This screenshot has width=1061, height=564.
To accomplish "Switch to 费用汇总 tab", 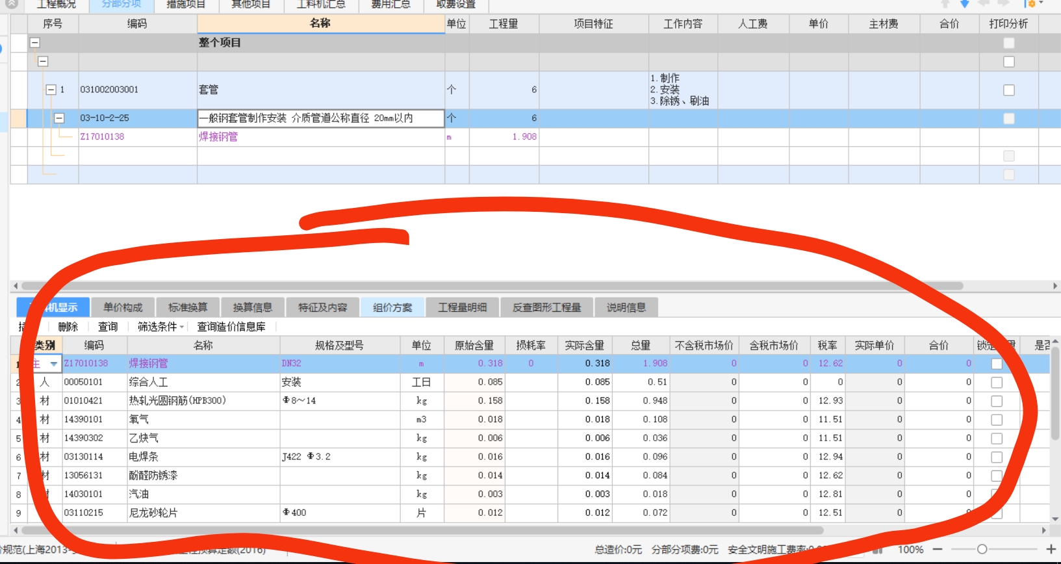I will 390,5.
